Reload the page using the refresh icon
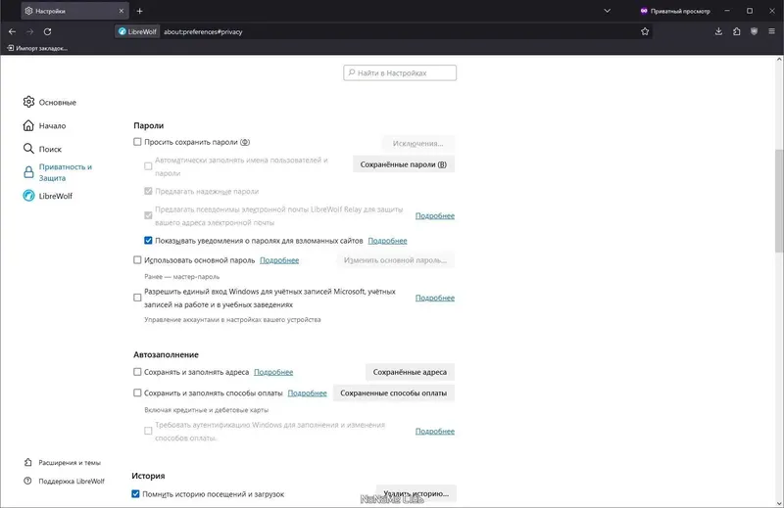Image resolution: width=784 pixels, height=508 pixels. pos(47,31)
